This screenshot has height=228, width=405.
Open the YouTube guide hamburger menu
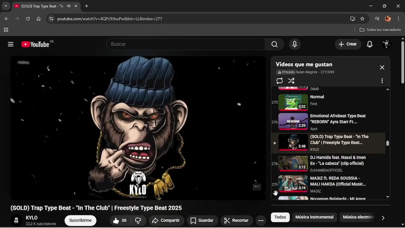(11, 44)
